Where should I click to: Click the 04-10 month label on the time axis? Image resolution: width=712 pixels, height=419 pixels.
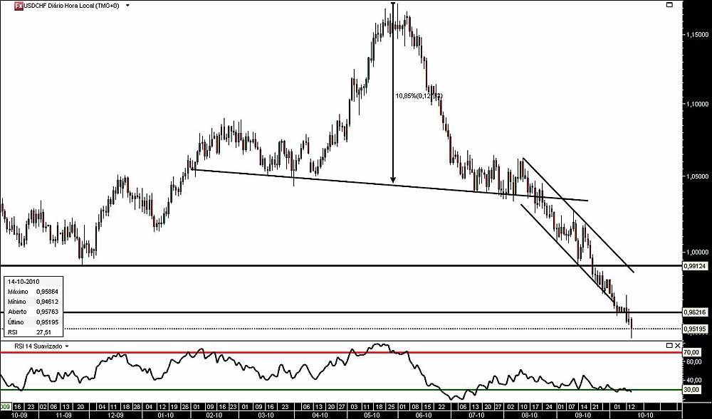tap(320, 415)
